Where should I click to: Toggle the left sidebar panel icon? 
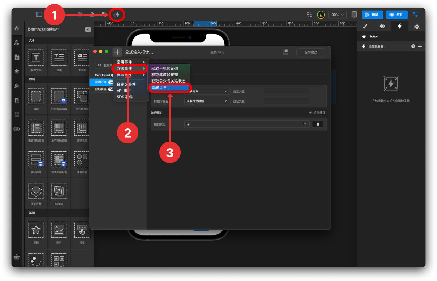(x=39, y=15)
